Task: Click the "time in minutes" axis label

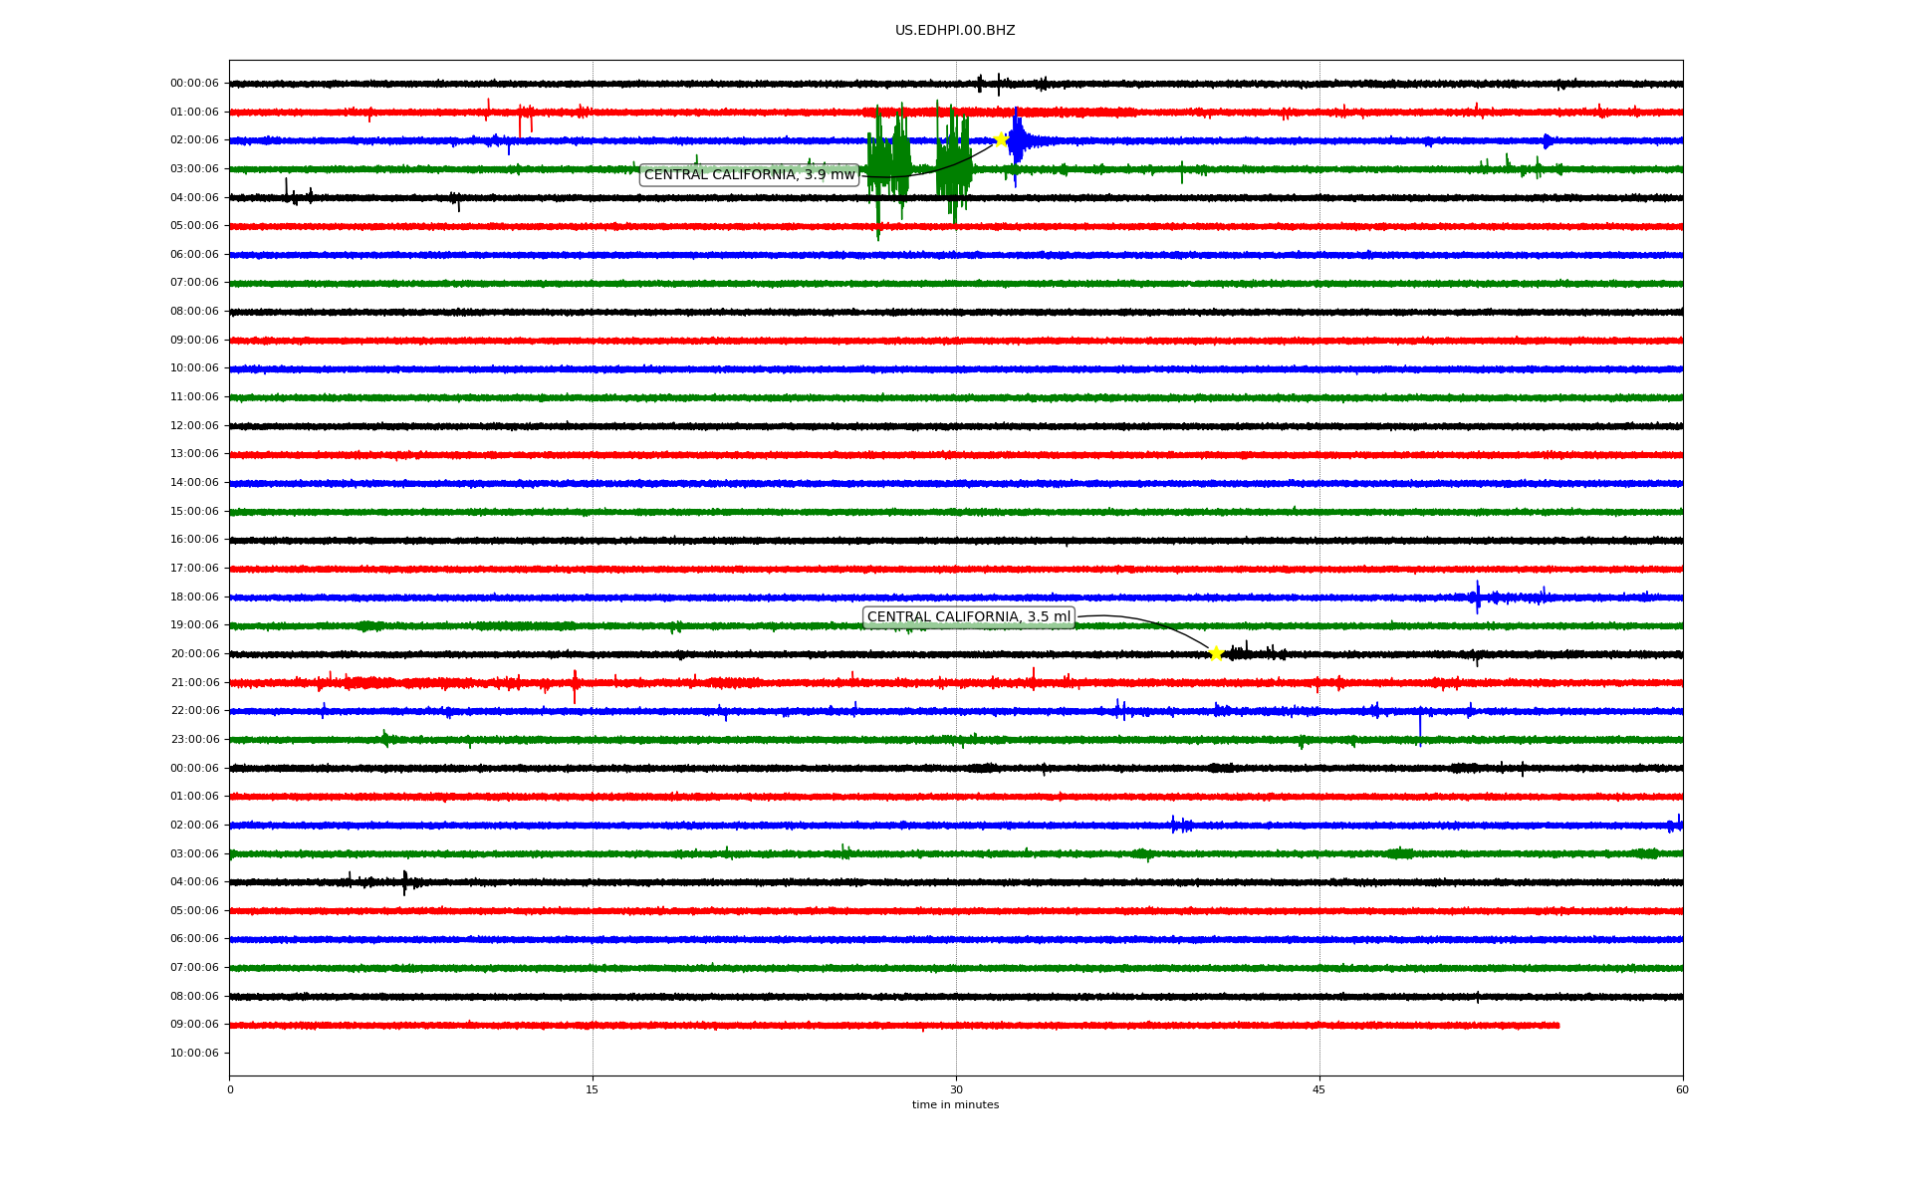Action: pyautogui.click(x=955, y=1105)
